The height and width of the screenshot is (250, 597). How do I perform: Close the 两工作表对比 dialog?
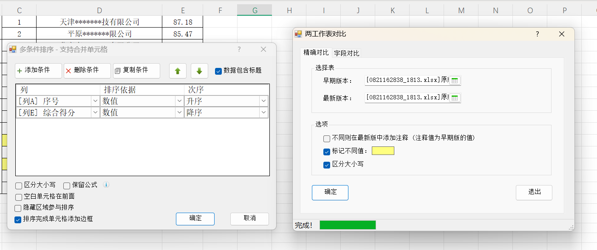pos(562,34)
